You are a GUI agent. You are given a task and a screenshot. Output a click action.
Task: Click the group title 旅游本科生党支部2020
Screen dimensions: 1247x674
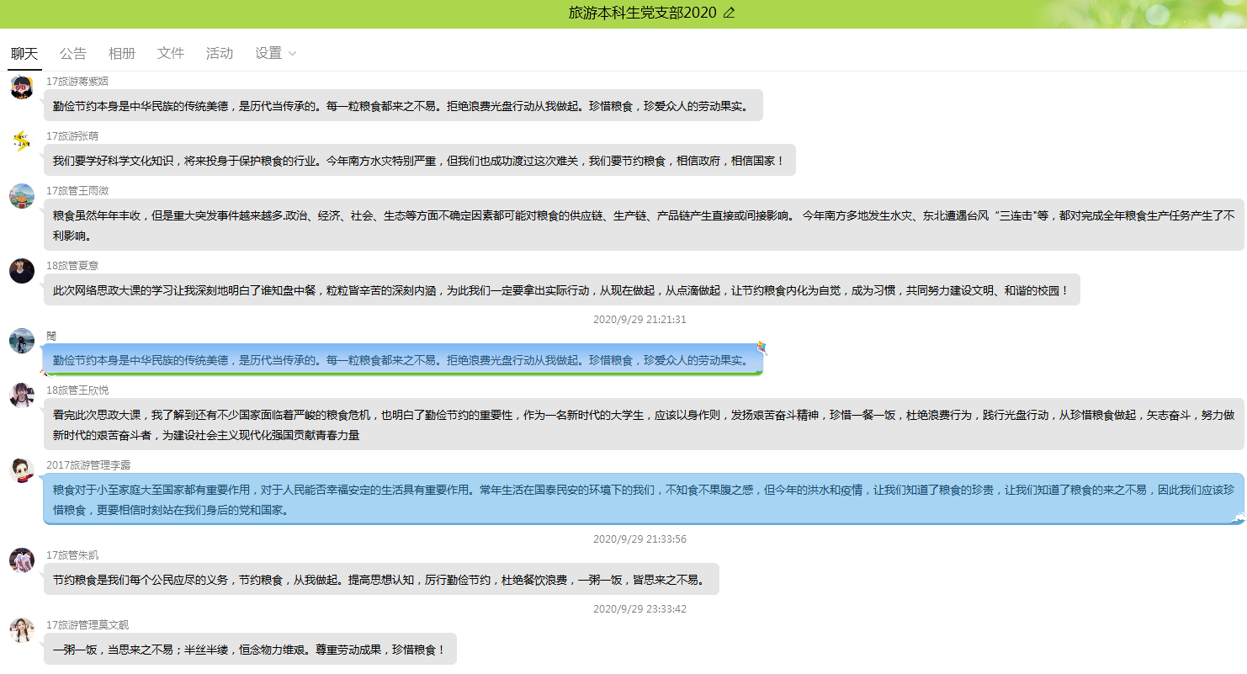point(642,13)
